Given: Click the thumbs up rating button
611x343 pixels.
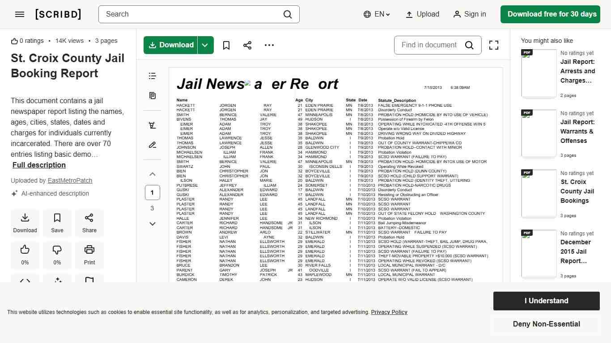Looking at the screenshot, I should pyautogui.click(x=25, y=254).
